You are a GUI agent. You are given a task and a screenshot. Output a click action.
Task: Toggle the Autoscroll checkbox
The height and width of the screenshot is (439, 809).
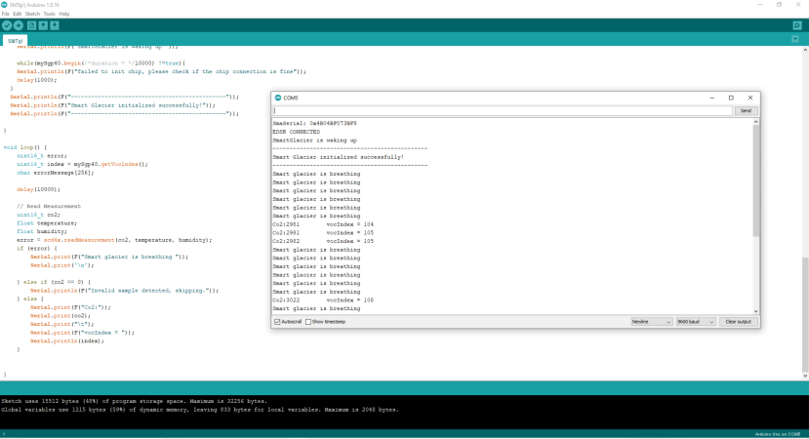277,322
